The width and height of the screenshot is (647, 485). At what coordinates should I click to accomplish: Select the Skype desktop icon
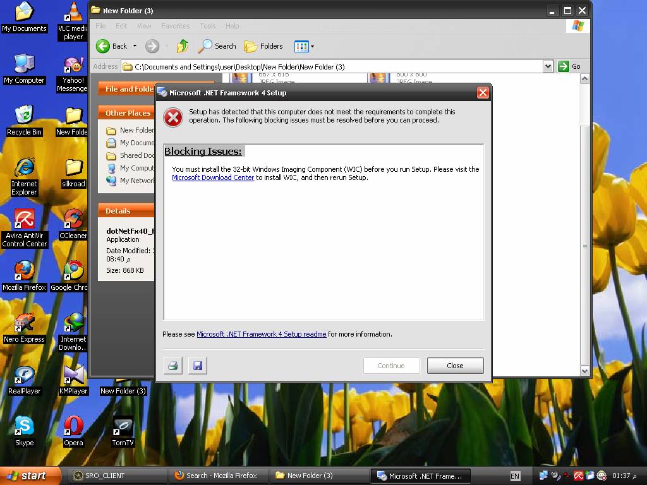coord(25,431)
